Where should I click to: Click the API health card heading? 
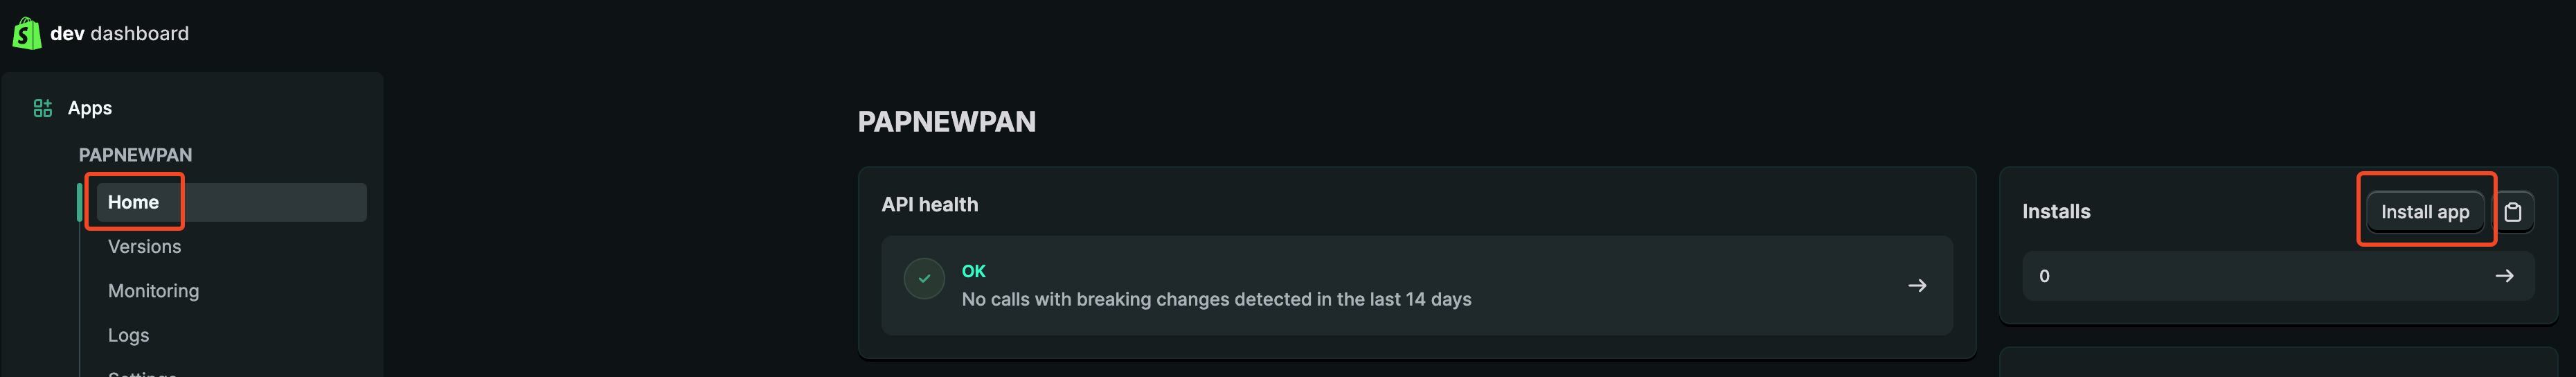click(929, 205)
